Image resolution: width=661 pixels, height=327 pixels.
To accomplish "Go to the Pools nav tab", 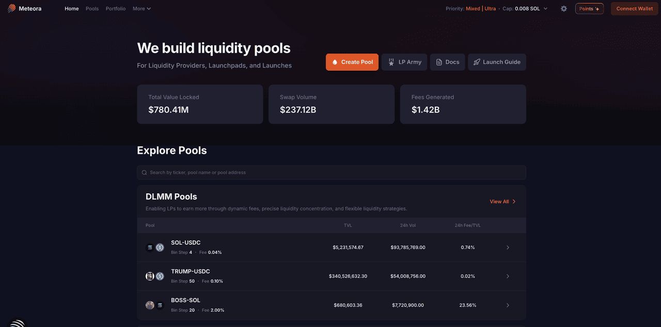I will click(92, 9).
